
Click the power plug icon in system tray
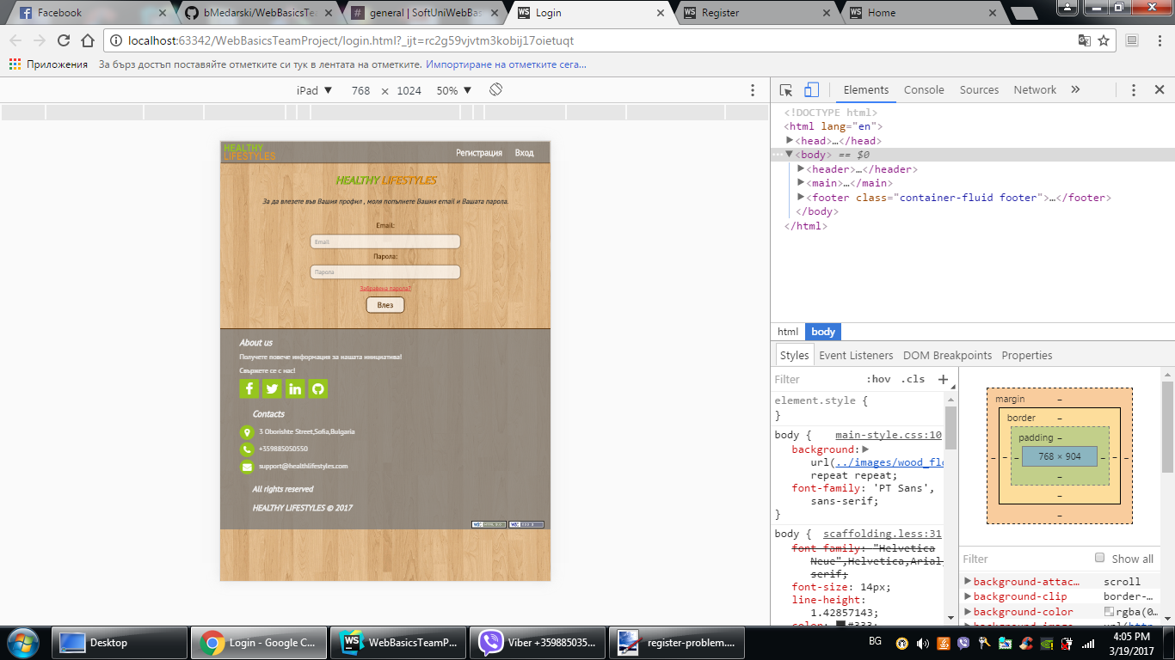pyautogui.click(x=1067, y=643)
